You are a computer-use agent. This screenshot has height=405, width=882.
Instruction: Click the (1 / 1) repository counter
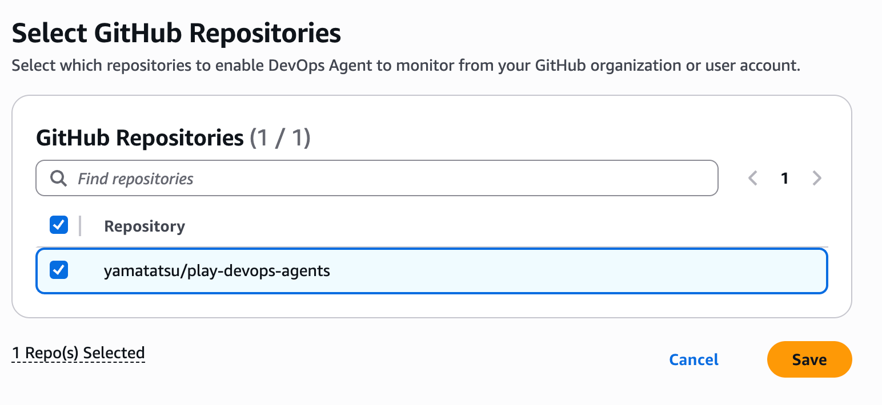[x=280, y=138]
